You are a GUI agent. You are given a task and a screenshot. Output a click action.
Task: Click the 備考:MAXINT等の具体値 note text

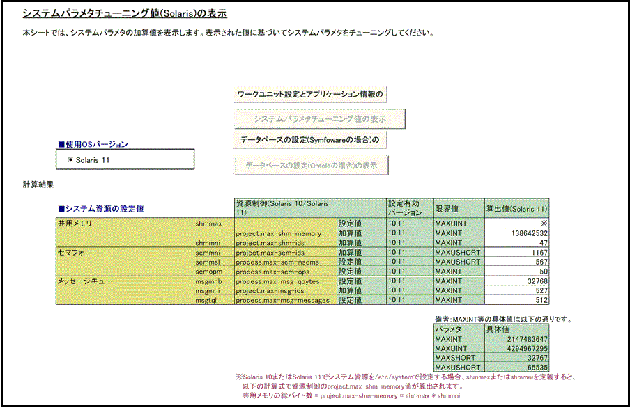click(503, 320)
